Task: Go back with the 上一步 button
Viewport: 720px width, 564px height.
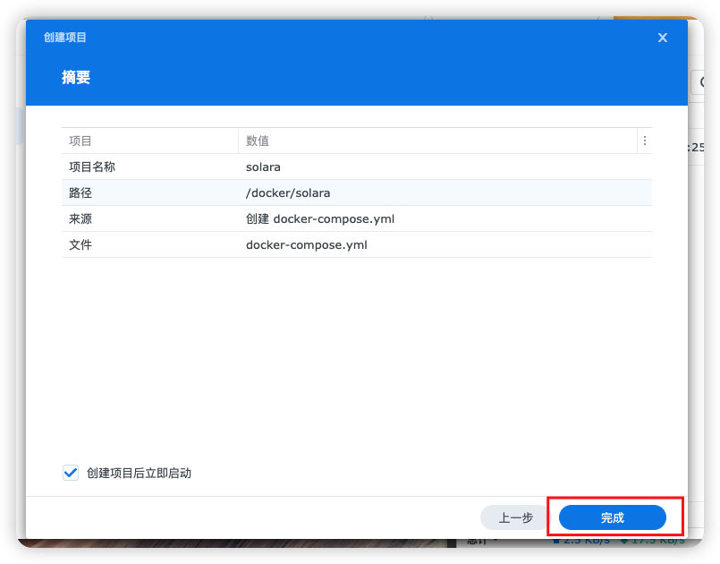Action: [515, 517]
